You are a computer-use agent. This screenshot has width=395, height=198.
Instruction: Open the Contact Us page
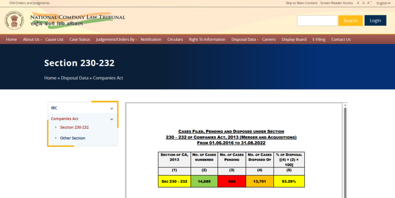(x=341, y=40)
